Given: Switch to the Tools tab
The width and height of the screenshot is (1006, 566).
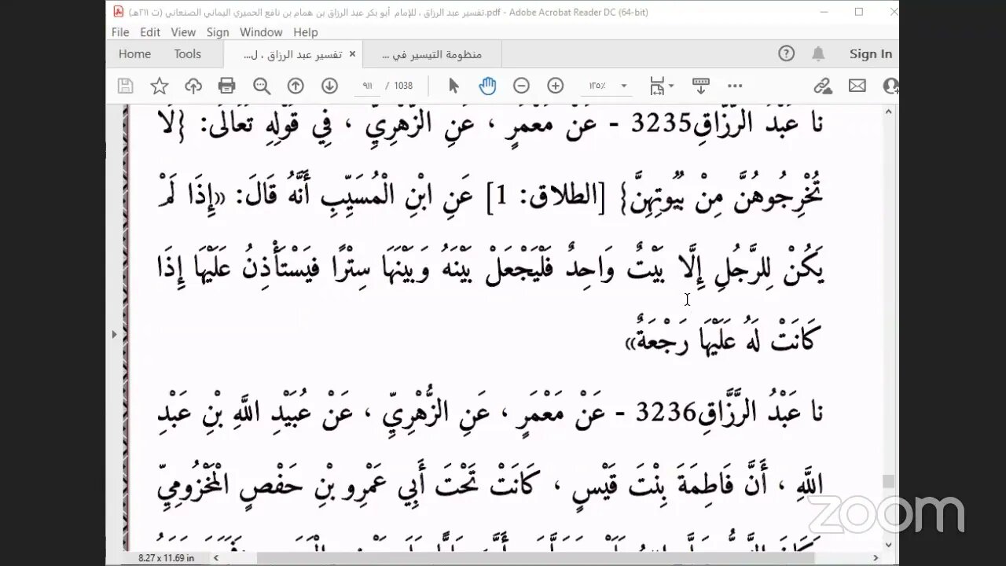Looking at the screenshot, I should (x=188, y=53).
